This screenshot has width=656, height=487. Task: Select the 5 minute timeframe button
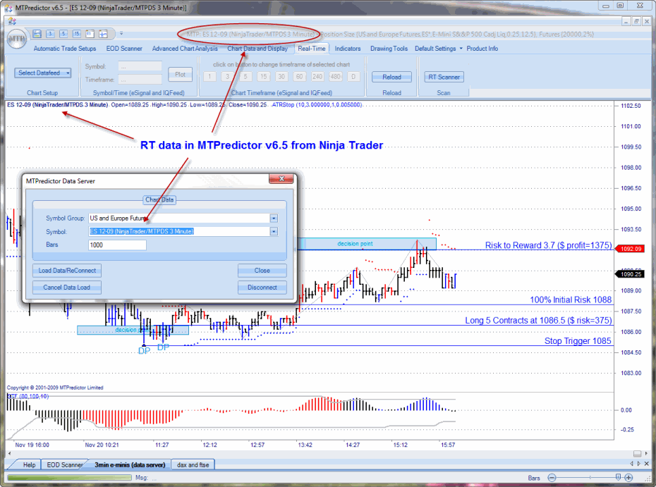[x=245, y=77]
